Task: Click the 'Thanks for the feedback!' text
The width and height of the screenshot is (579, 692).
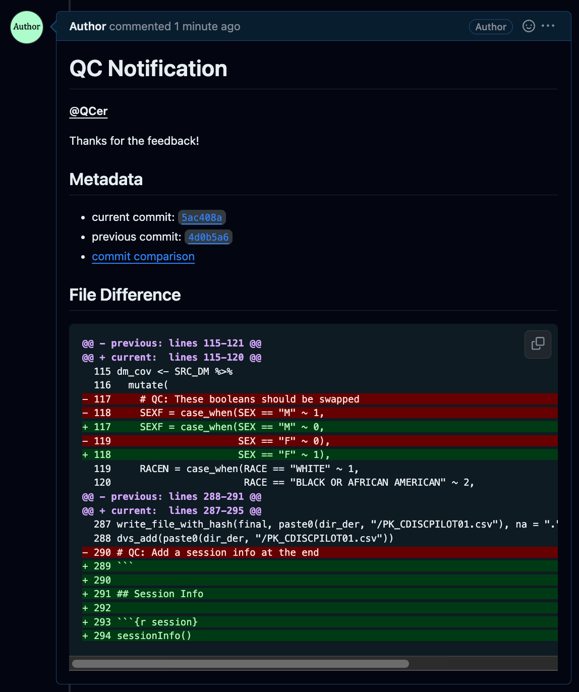Action: point(134,141)
